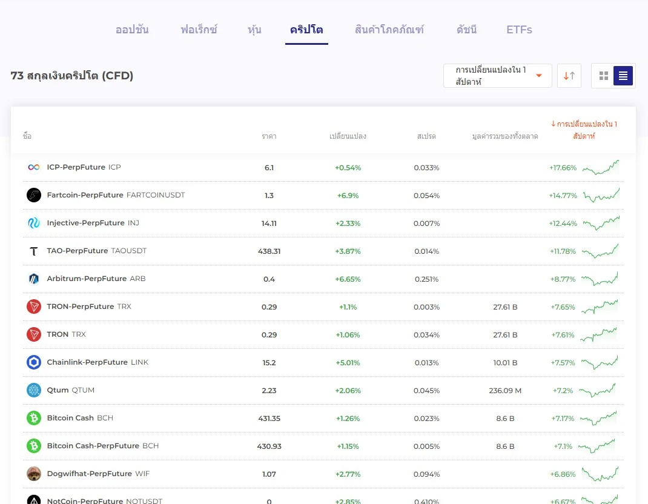Click the Fartcoin black logo icon
The width and height of the screenshot is (648, 504).
pos(34,195)
